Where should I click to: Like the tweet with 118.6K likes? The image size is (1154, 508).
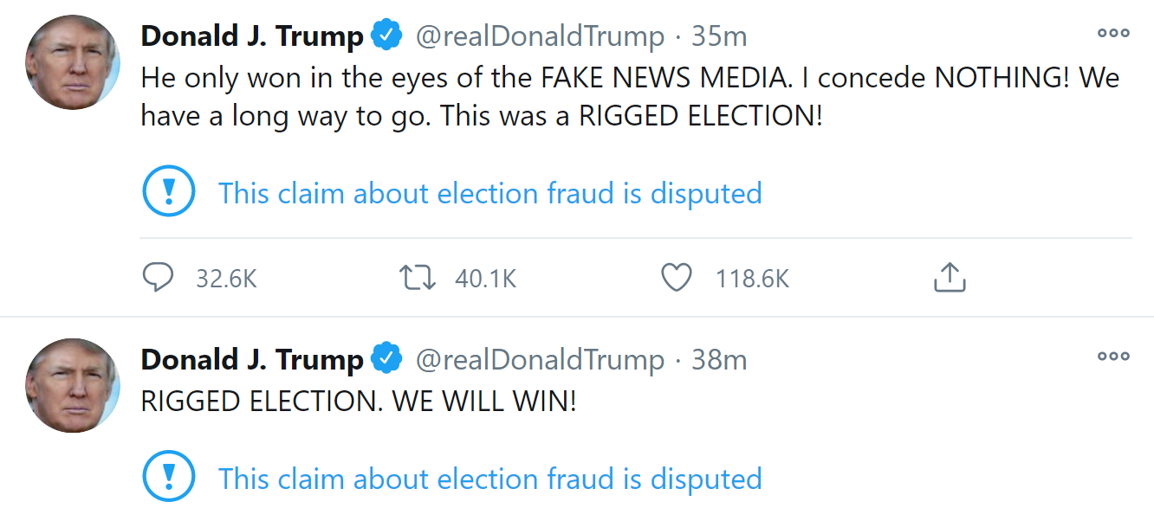coord(677,278)
